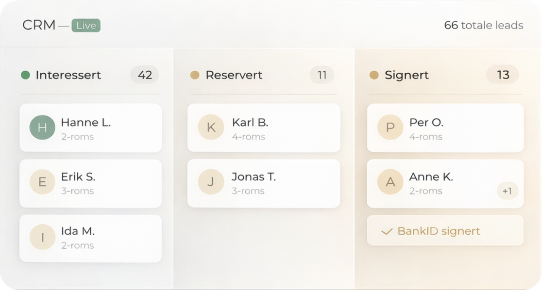This screenshot has height=290, width=542.
Task: Open Hanne L.'s lead card name
Action: (85, 123)
